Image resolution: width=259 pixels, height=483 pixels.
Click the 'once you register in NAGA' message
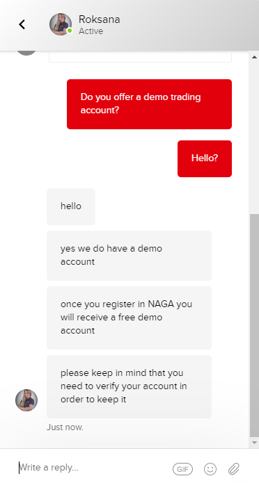tap(129, 318)
